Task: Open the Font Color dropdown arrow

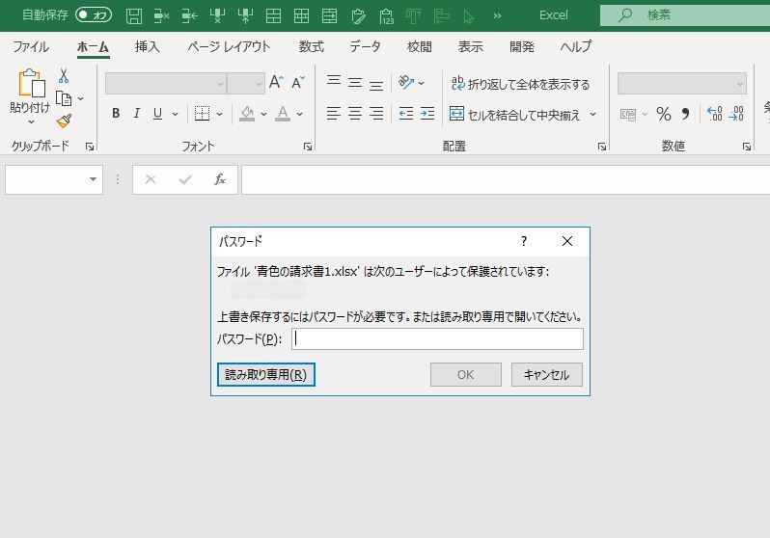Action: click(x=299, y=115)
